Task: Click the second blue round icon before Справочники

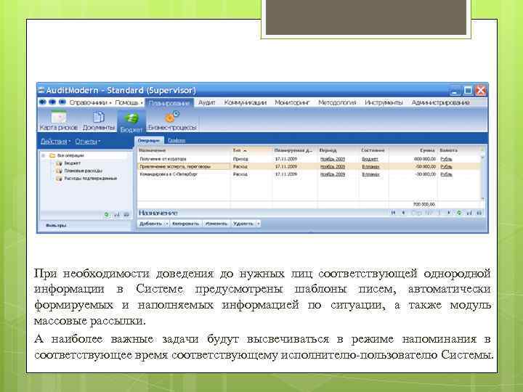Action: [x=52, y=102]
